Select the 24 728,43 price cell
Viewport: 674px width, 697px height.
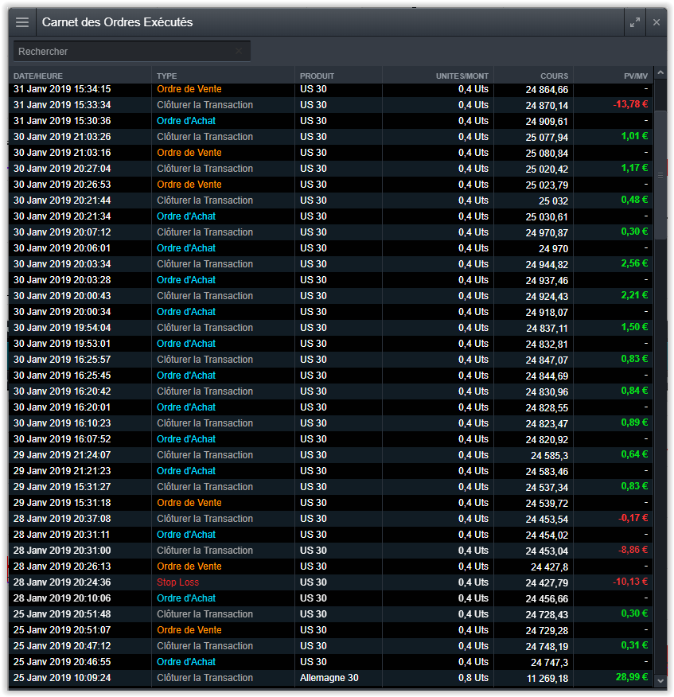(547, 615)
